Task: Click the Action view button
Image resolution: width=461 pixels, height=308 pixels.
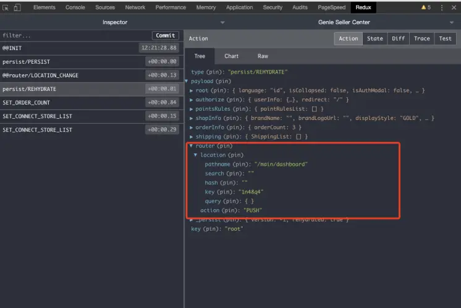Action: coord(349,38)
